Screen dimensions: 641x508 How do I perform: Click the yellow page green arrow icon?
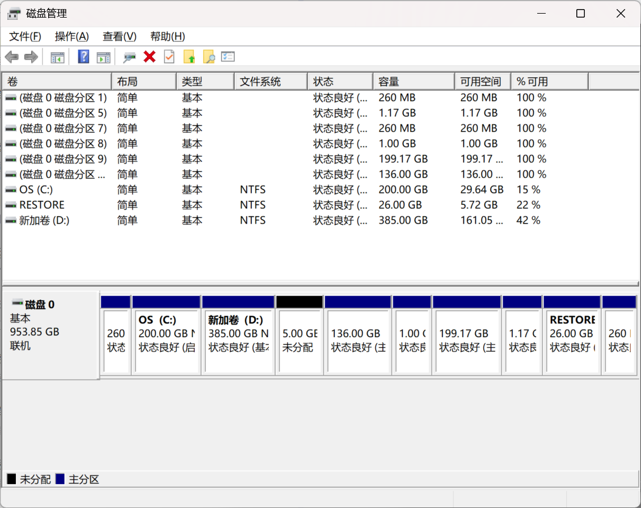(189, 57)
